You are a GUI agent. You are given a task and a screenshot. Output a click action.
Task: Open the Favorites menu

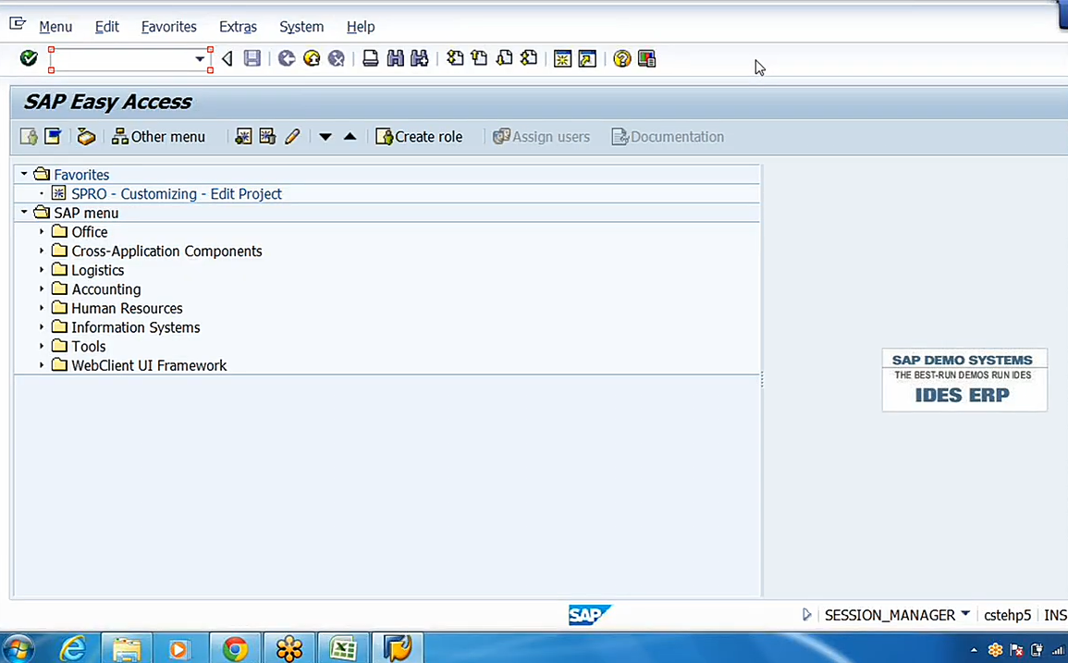click(x=169, y=27)
